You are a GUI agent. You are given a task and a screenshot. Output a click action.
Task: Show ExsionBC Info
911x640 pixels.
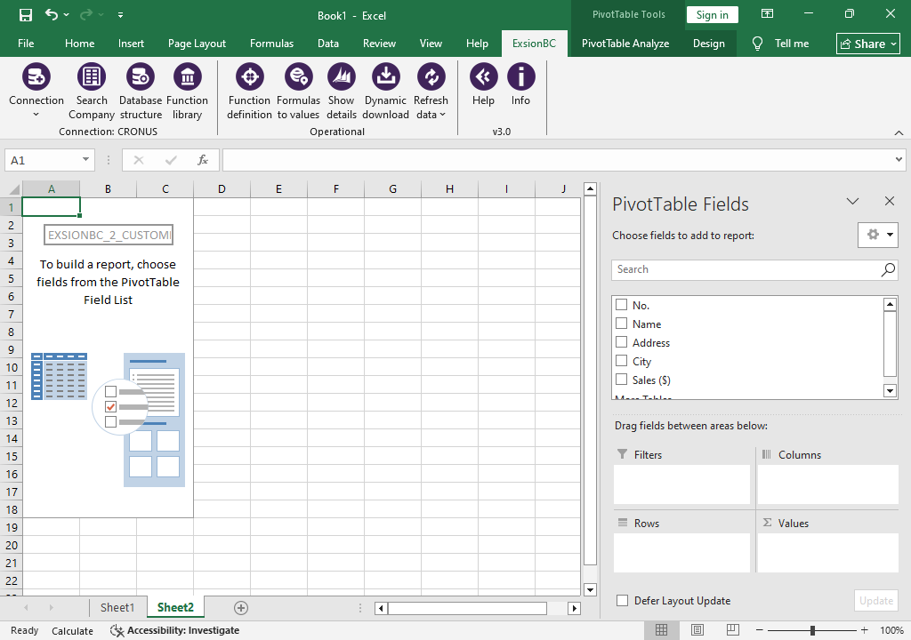(520, 84)
